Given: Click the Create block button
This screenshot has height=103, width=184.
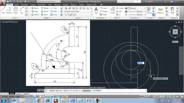Looking at the screenshot, I should [x=120, y=8].
